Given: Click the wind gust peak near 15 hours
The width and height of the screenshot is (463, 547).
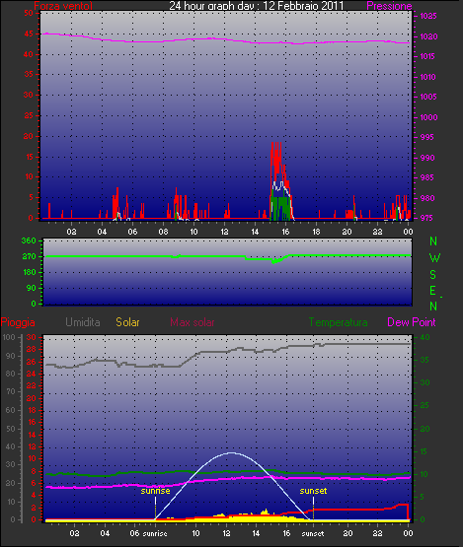Looking at the screenshot, I should 276,144.
